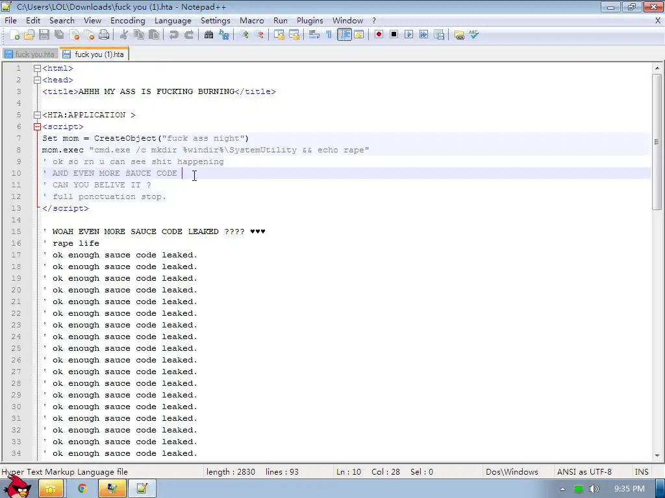The width and height of the screenshot is (665, 498).
Task: Click the vertical scrollbar thumb
Action: pyautogui.click(x=657, y=141)
